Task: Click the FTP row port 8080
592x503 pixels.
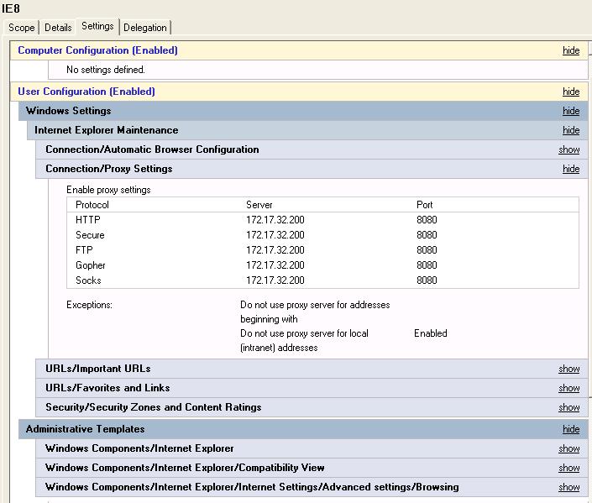Action: point(427,250)
